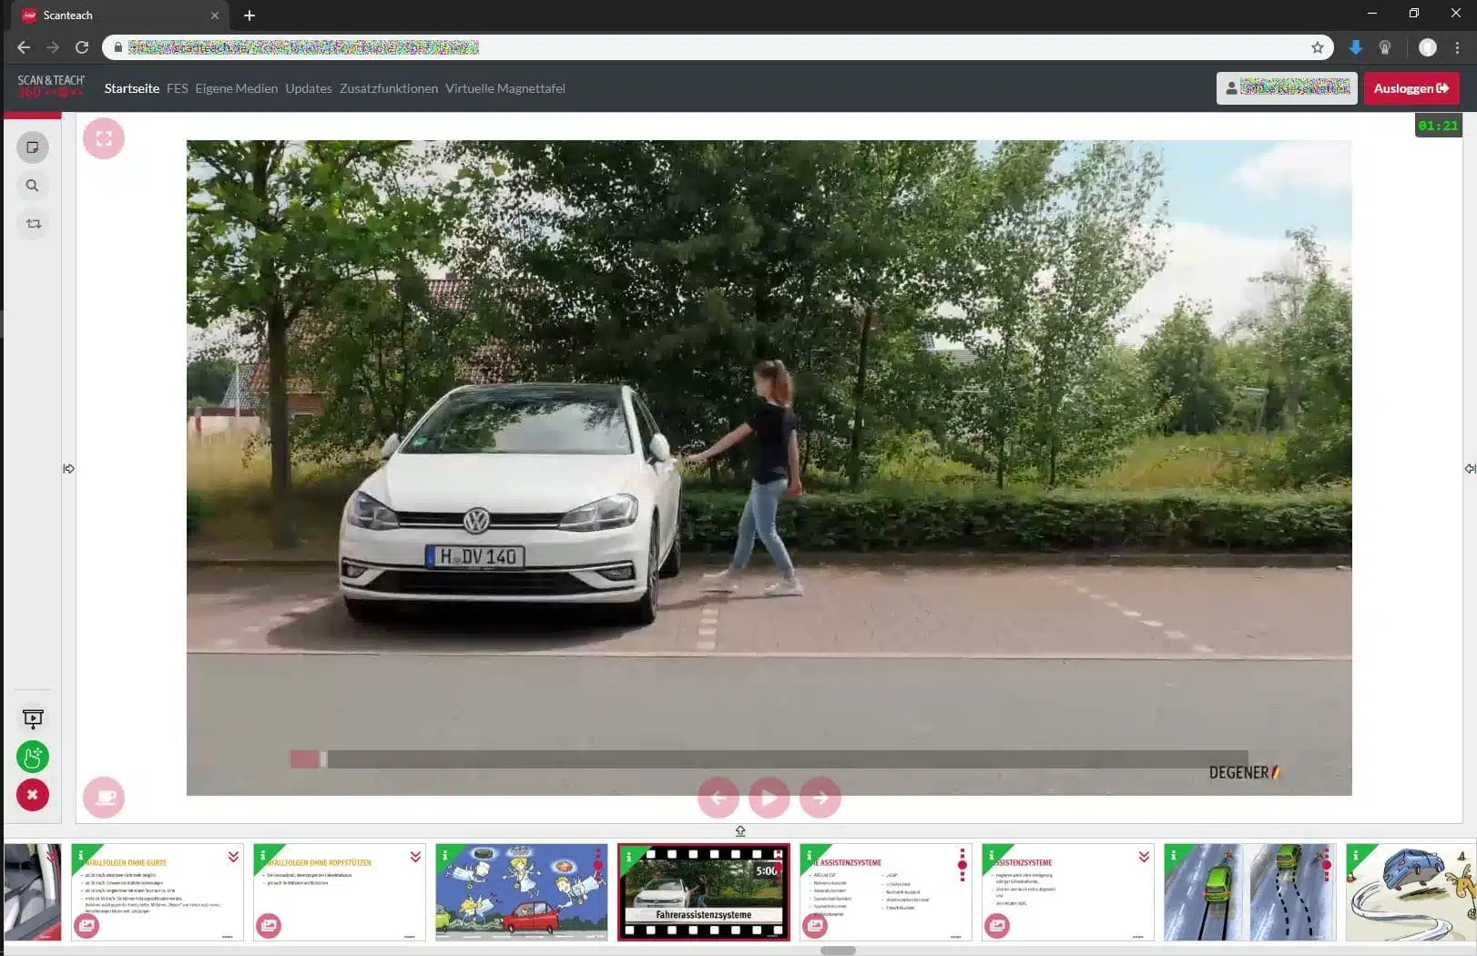Click the repeat arrows icon in sidebar
The width and height of the screenshot is (1477, 956).
(33, 224)
